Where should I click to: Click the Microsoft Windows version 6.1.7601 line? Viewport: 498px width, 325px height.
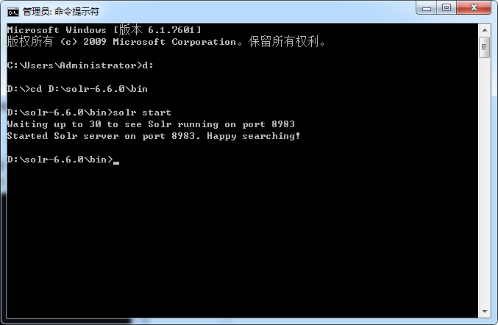(104, 30)
